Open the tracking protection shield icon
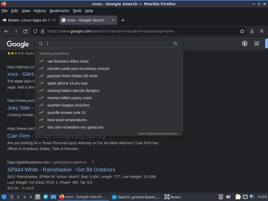268x201 pixels. point(35,31)
